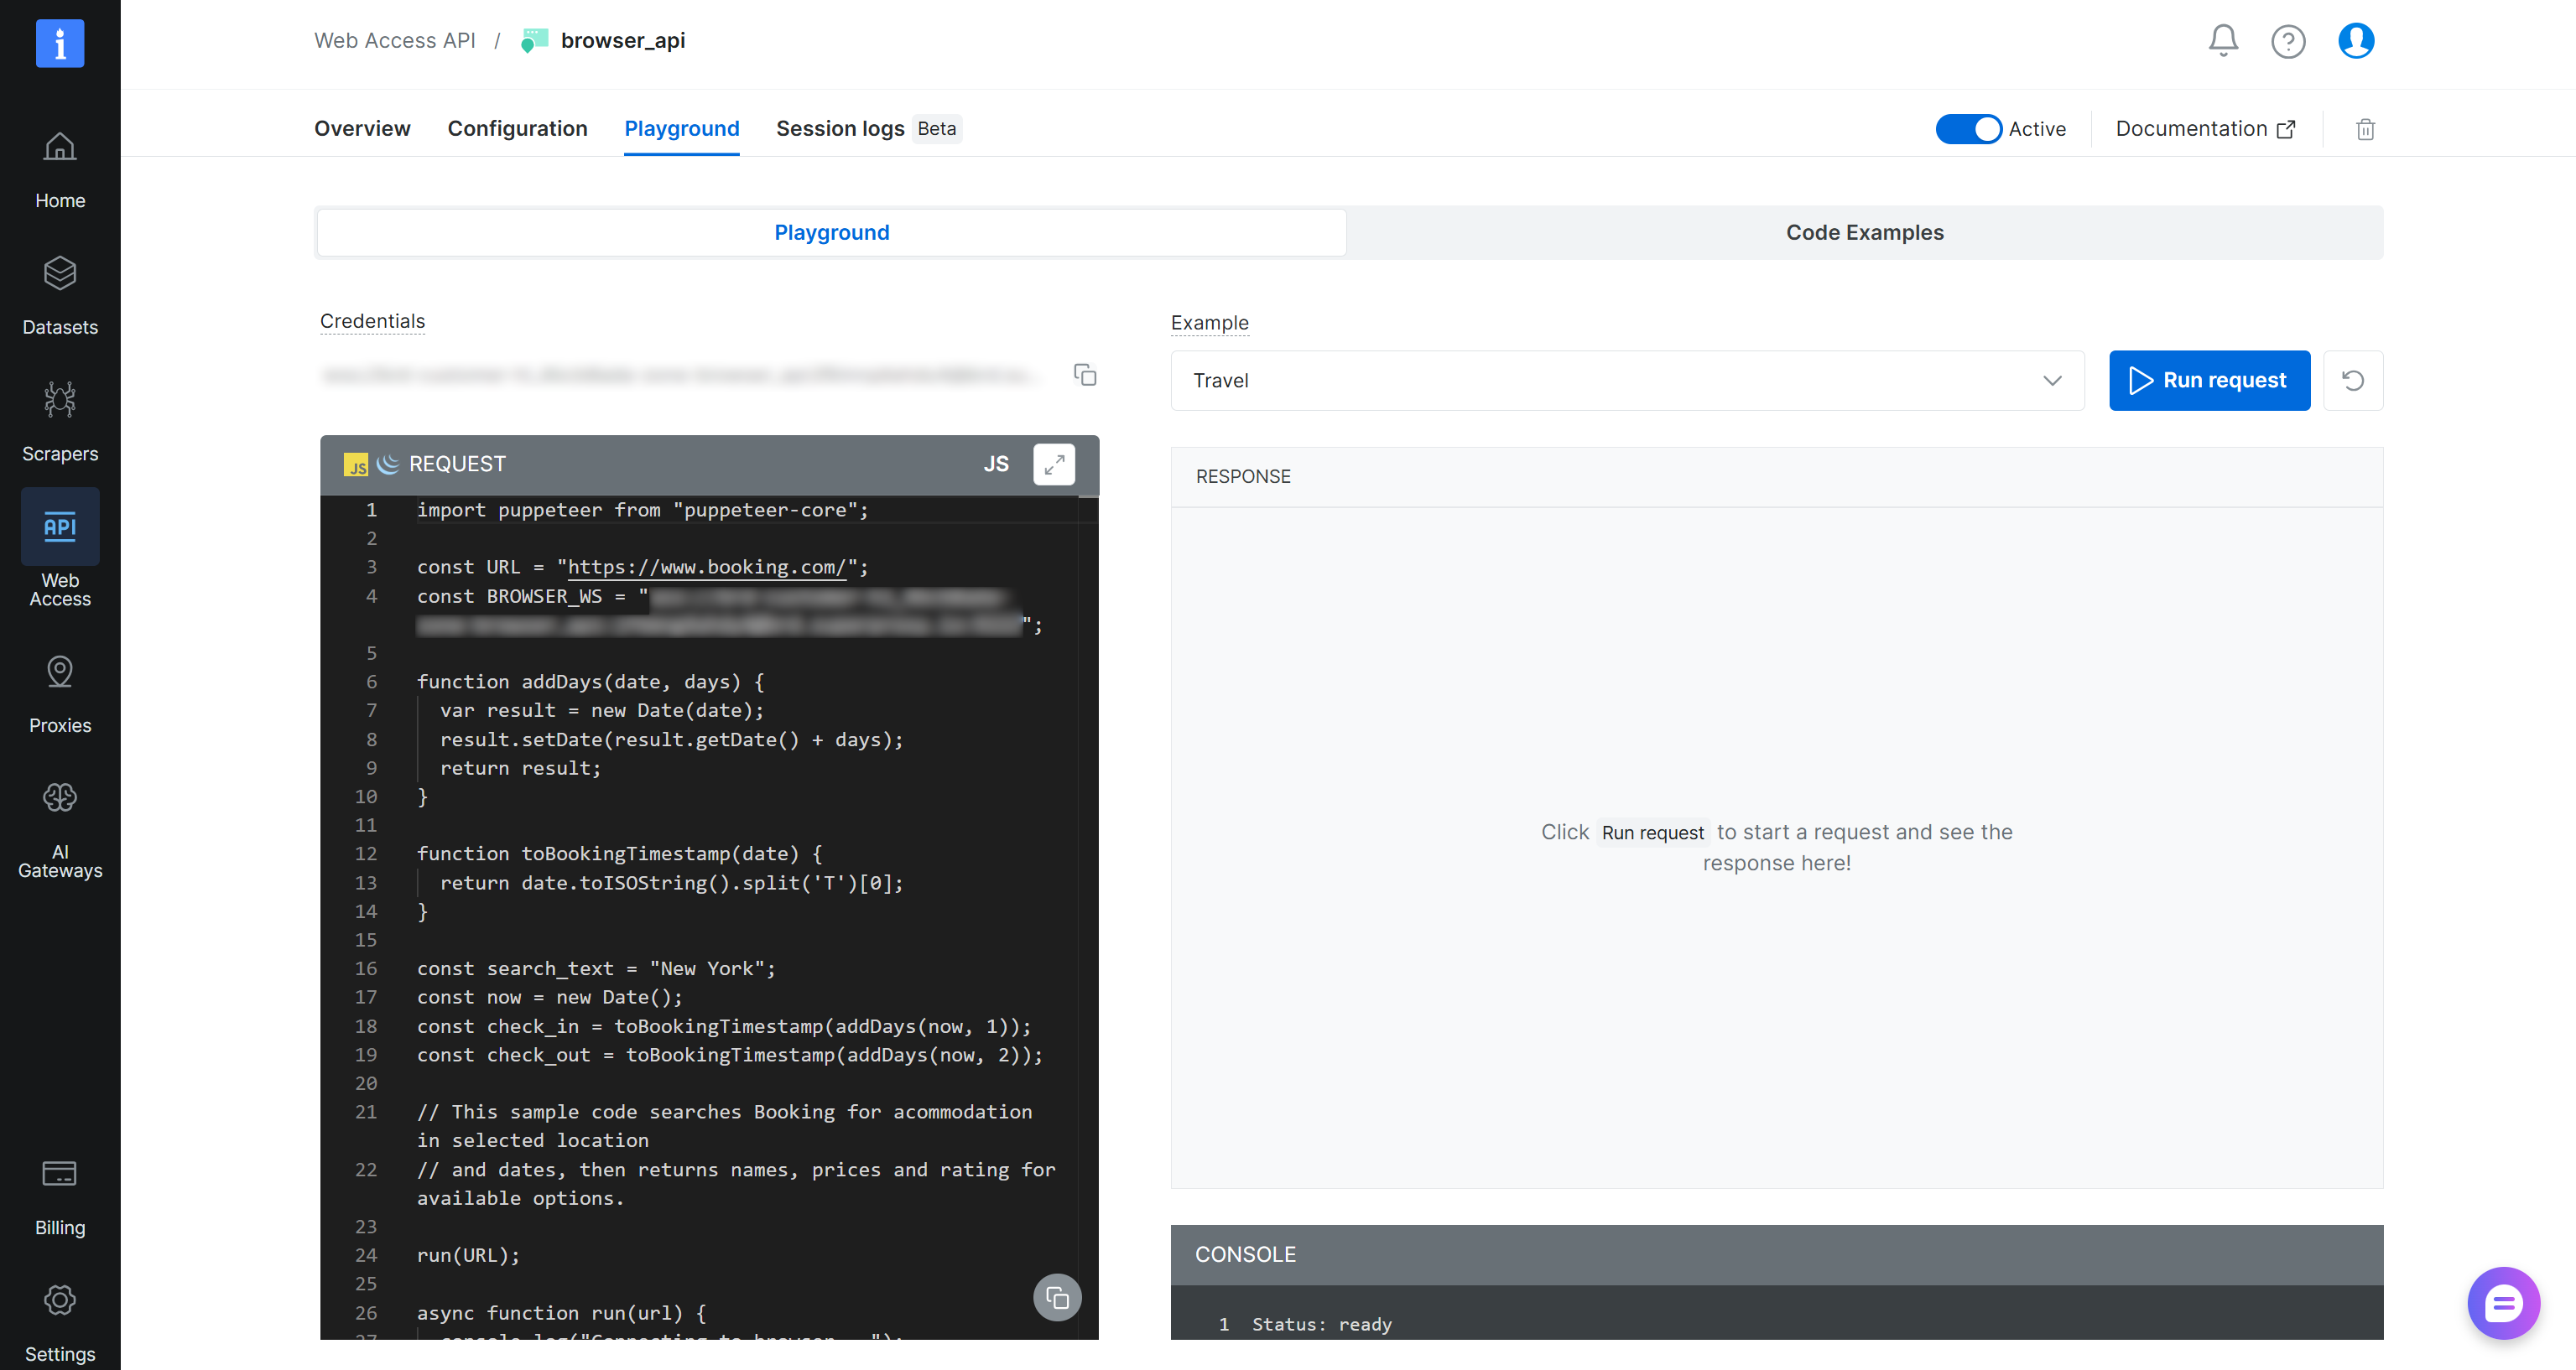Select the Playground top tab
The height and width of the screenshot is (1370, 2576).
tap(681, 129)
